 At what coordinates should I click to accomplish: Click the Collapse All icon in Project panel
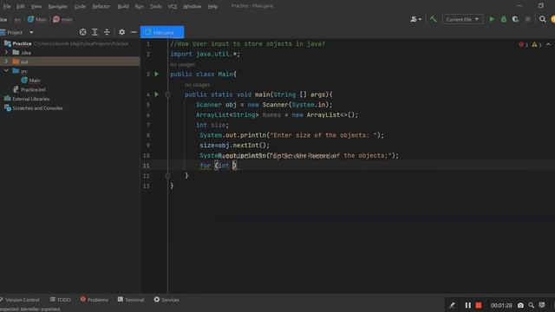click(x=107, y=32)
